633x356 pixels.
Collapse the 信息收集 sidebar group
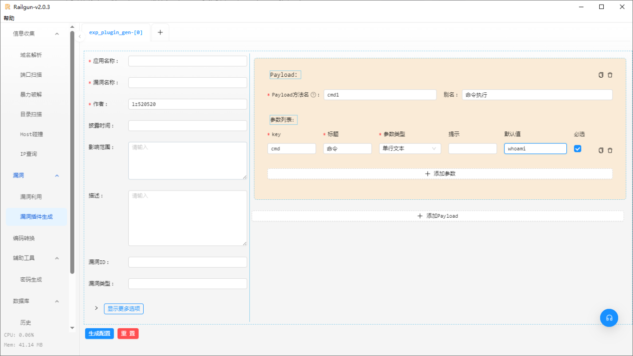[57, 34]
